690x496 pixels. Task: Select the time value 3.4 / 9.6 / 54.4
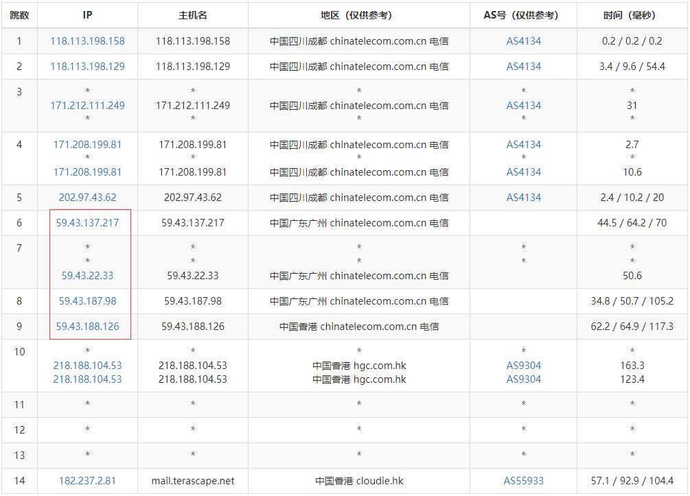[x=632, y=67]
